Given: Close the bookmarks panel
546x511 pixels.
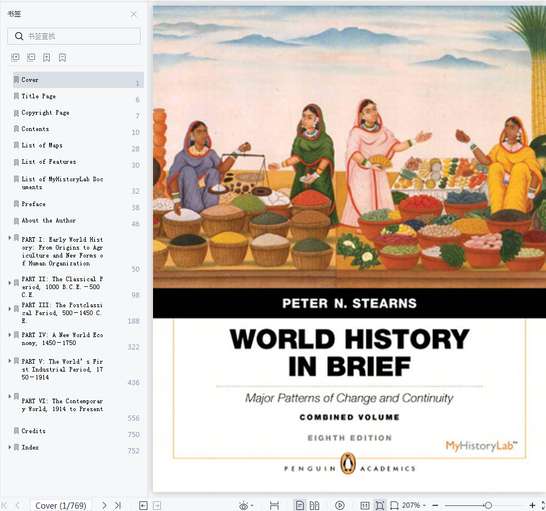Looking at the screenshot, I should click(134, 14).
